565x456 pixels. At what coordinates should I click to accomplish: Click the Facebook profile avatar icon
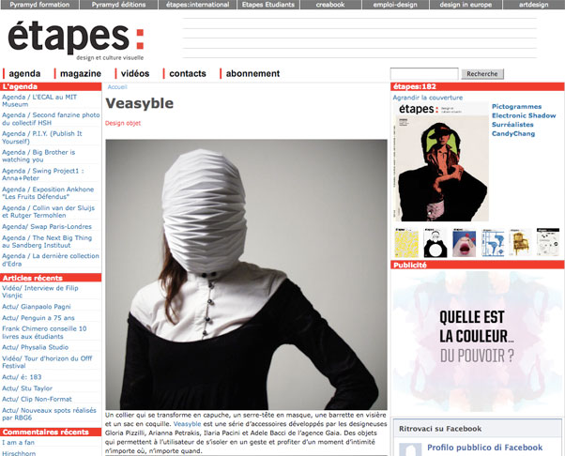(x=410, y=449)
